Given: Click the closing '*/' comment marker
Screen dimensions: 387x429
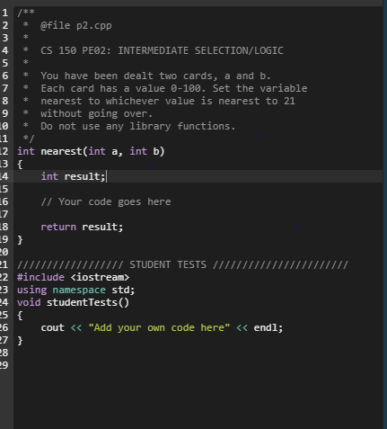Looking at the screenshot, I should (x=29, y=139).
